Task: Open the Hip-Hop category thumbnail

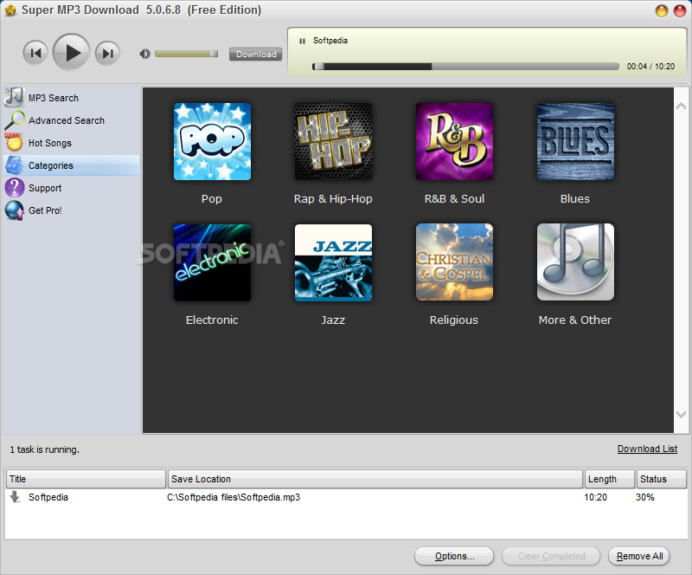Action: [333, 141]
